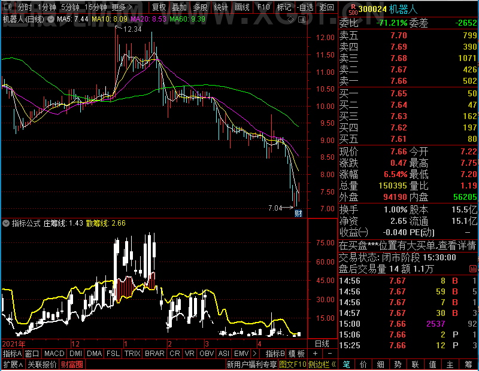The height and width of the screenshot is (371, 479).
Task: Click the 标记 mark button
Action: (284, 7)
